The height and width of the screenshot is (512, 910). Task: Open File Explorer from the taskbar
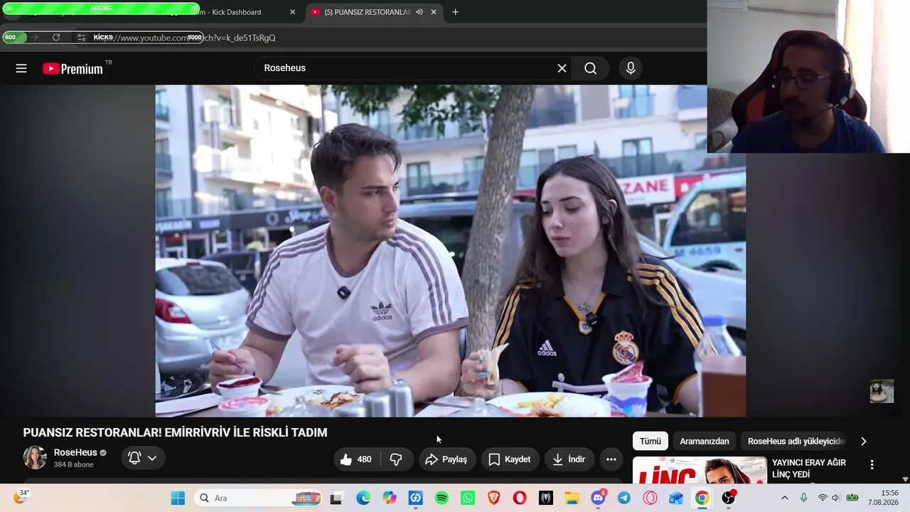(572, 498)
